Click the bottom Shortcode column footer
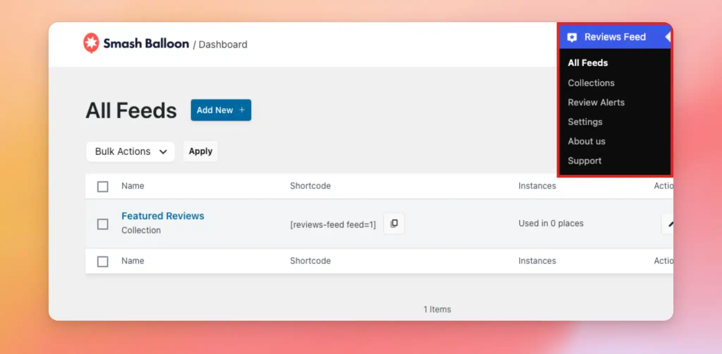The width and height of the screenshot is (722, 354). pyautogui.click(x=310, y=261)
